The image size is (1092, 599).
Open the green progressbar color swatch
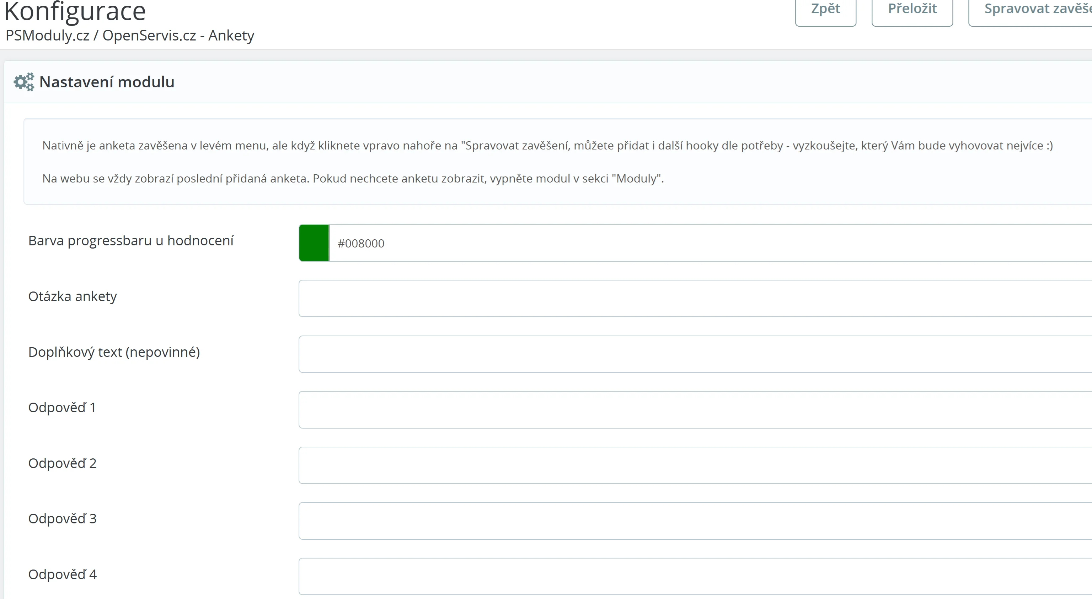(314, 243)
